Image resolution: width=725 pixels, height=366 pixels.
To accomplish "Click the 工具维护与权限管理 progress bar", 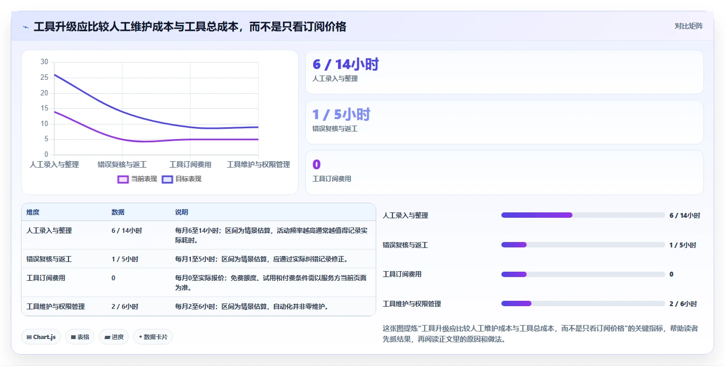I will coord(583,303).
